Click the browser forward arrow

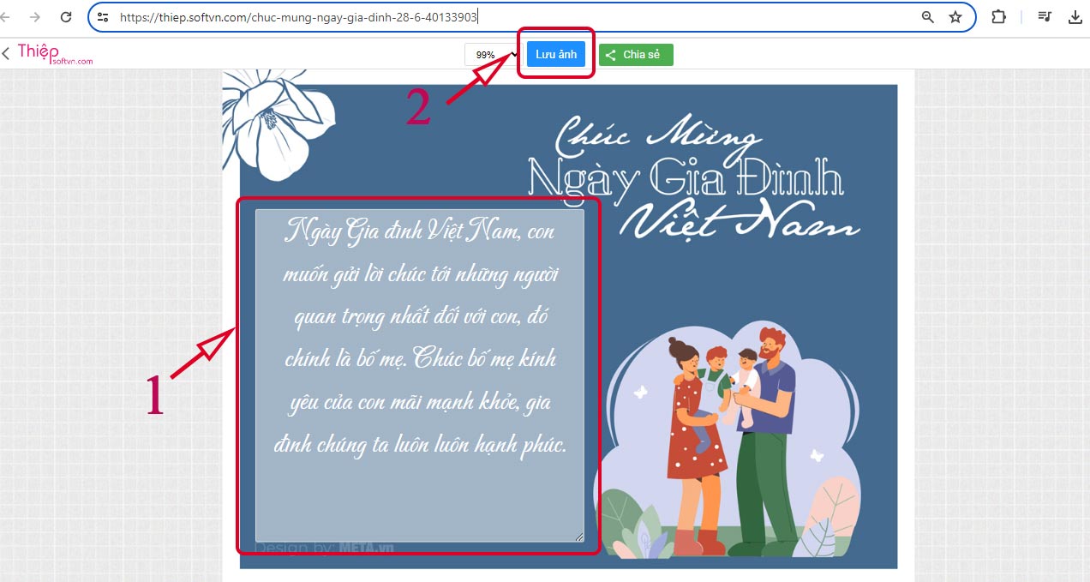point(35,17)
